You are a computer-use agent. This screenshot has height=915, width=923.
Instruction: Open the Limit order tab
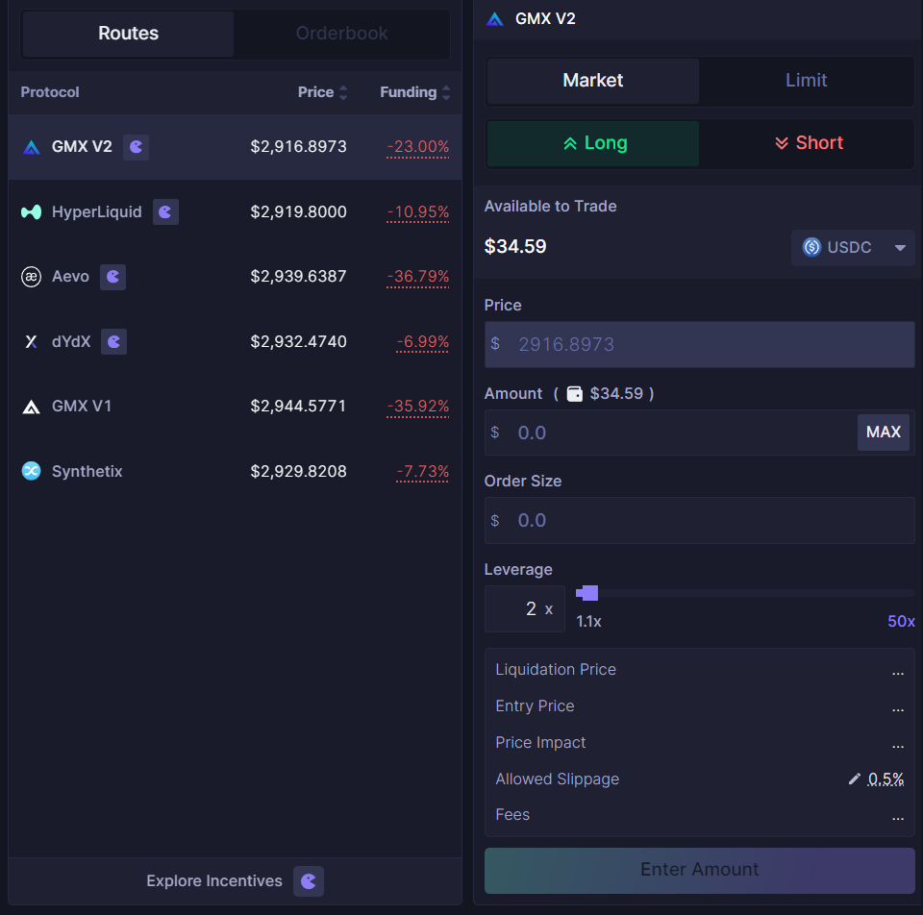tap(806, 81)
